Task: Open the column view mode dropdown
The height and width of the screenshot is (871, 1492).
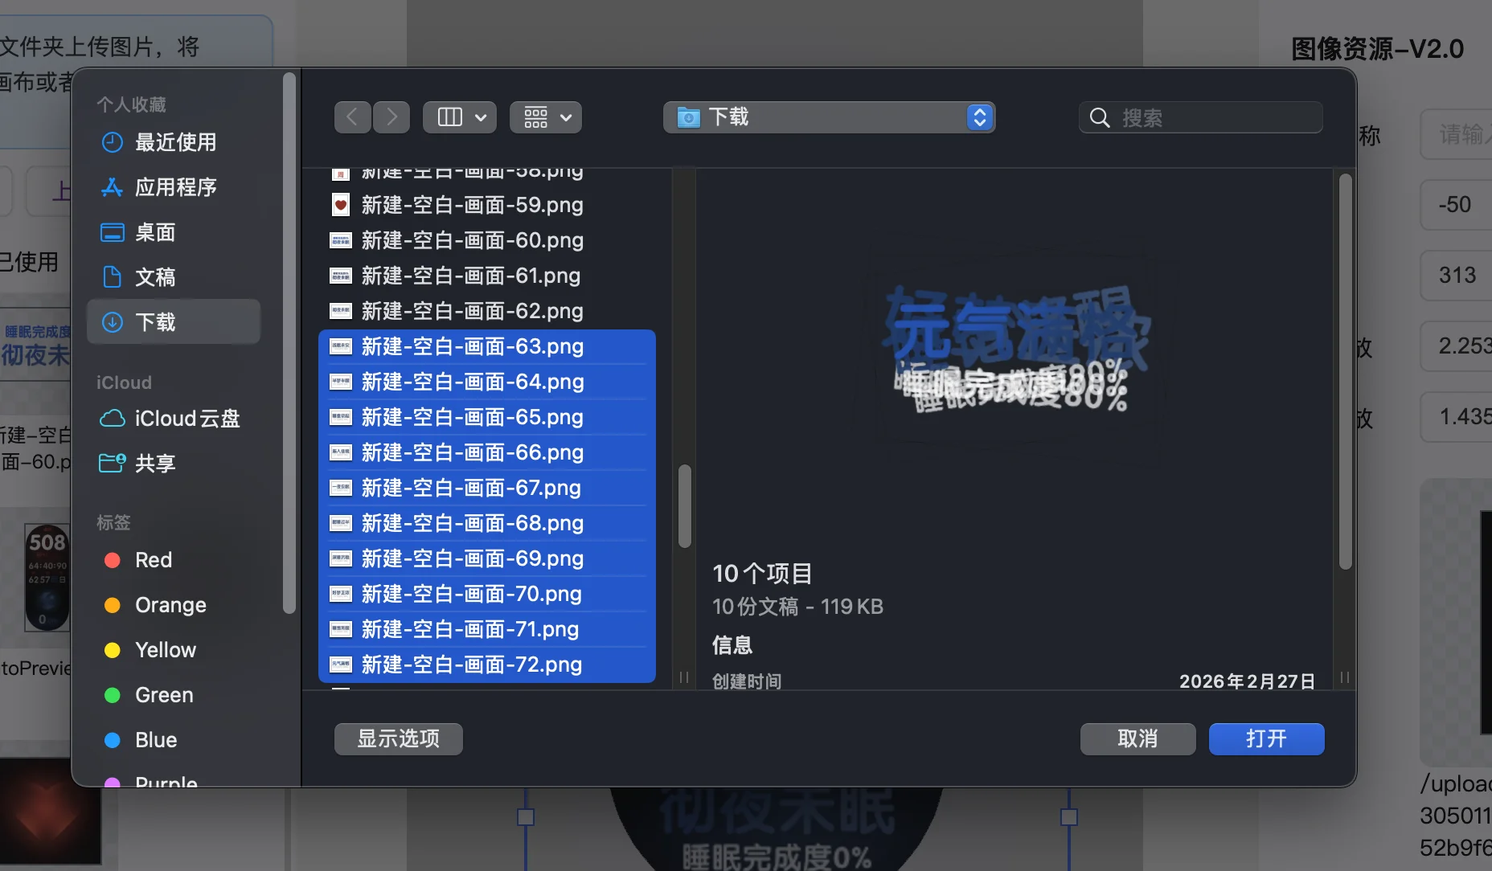Action: pyautogui.click(x=460, y=117)
